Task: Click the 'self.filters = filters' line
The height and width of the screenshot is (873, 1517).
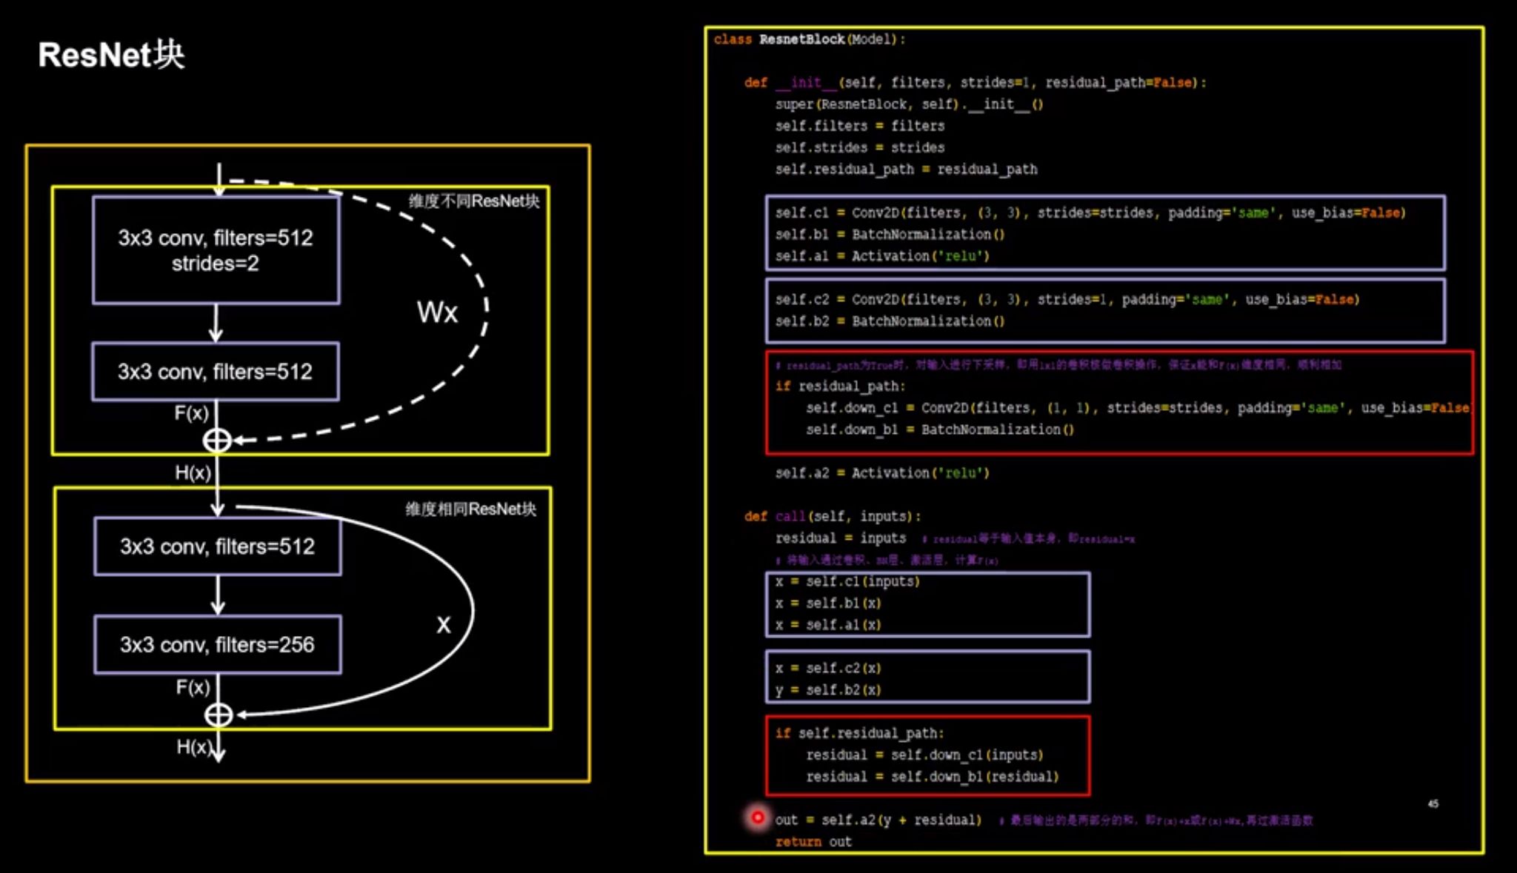Action: [859, 126]
